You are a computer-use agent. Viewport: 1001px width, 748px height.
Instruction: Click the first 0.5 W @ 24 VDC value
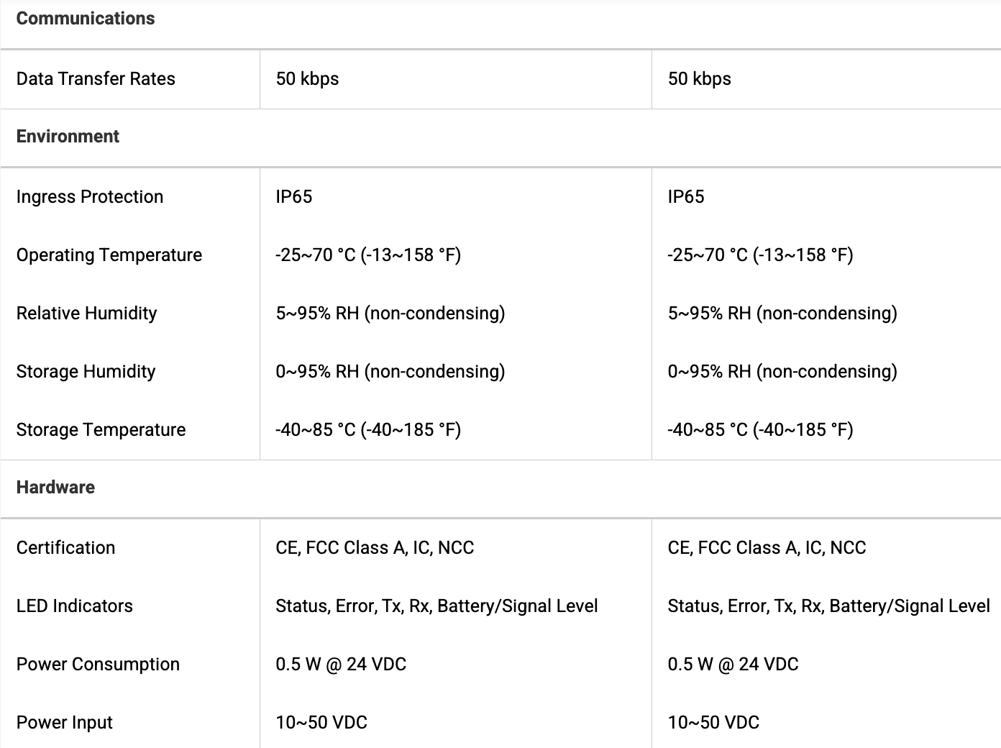coord(341,665)
